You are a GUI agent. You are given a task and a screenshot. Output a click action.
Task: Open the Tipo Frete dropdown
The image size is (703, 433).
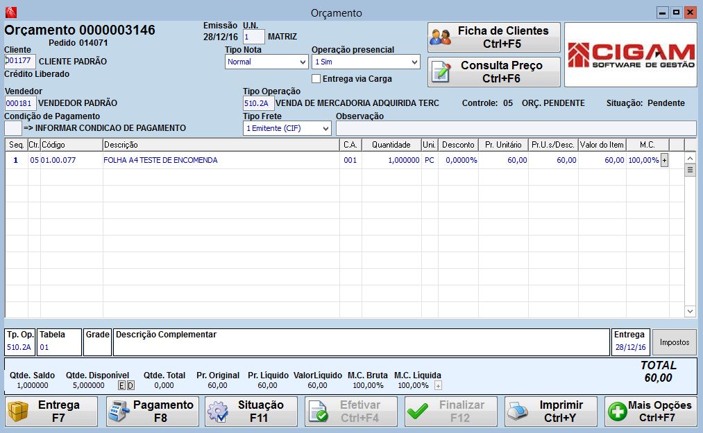287,128
